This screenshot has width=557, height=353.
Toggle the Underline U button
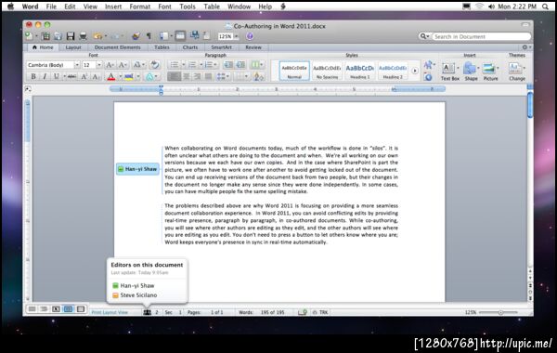coord(56,76)
